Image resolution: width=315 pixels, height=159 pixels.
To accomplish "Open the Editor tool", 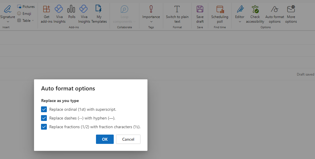I will 240,12.
